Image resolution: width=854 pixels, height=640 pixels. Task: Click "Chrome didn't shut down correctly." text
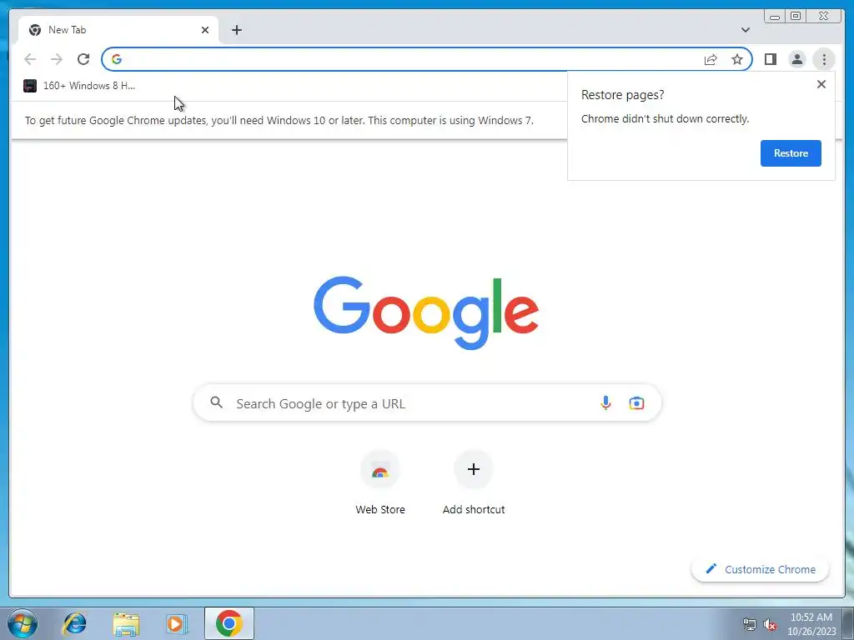(x=665, y=118)
